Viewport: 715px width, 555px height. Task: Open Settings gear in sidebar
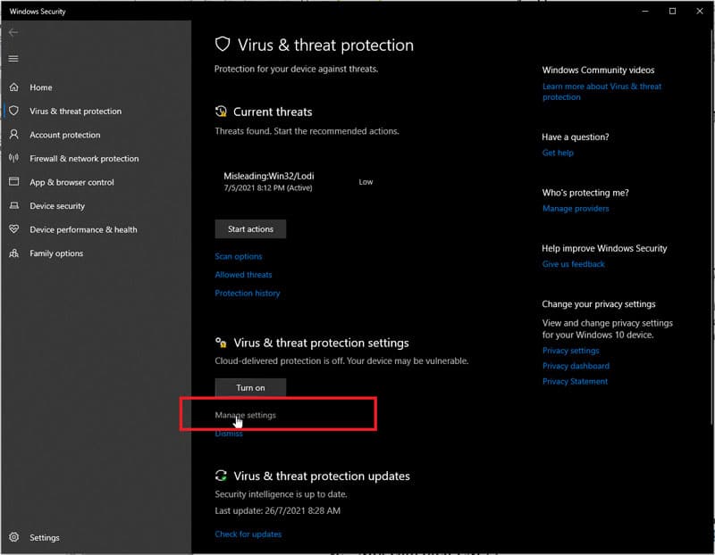(13, 537)
